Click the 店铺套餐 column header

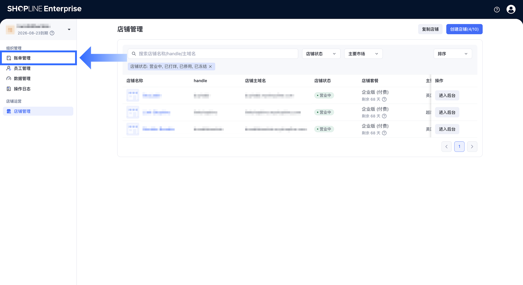point(370,81)
